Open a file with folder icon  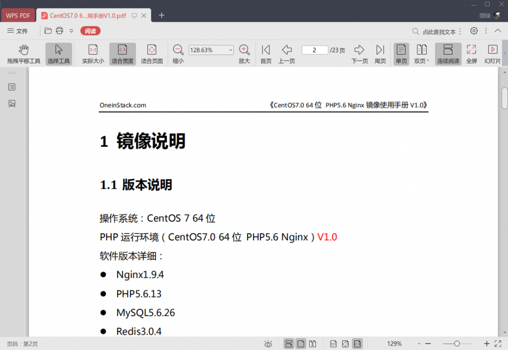click(48, 31)
